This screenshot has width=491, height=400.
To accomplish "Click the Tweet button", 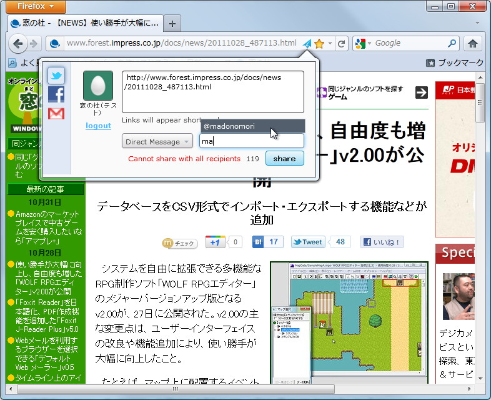I will 308,242.
